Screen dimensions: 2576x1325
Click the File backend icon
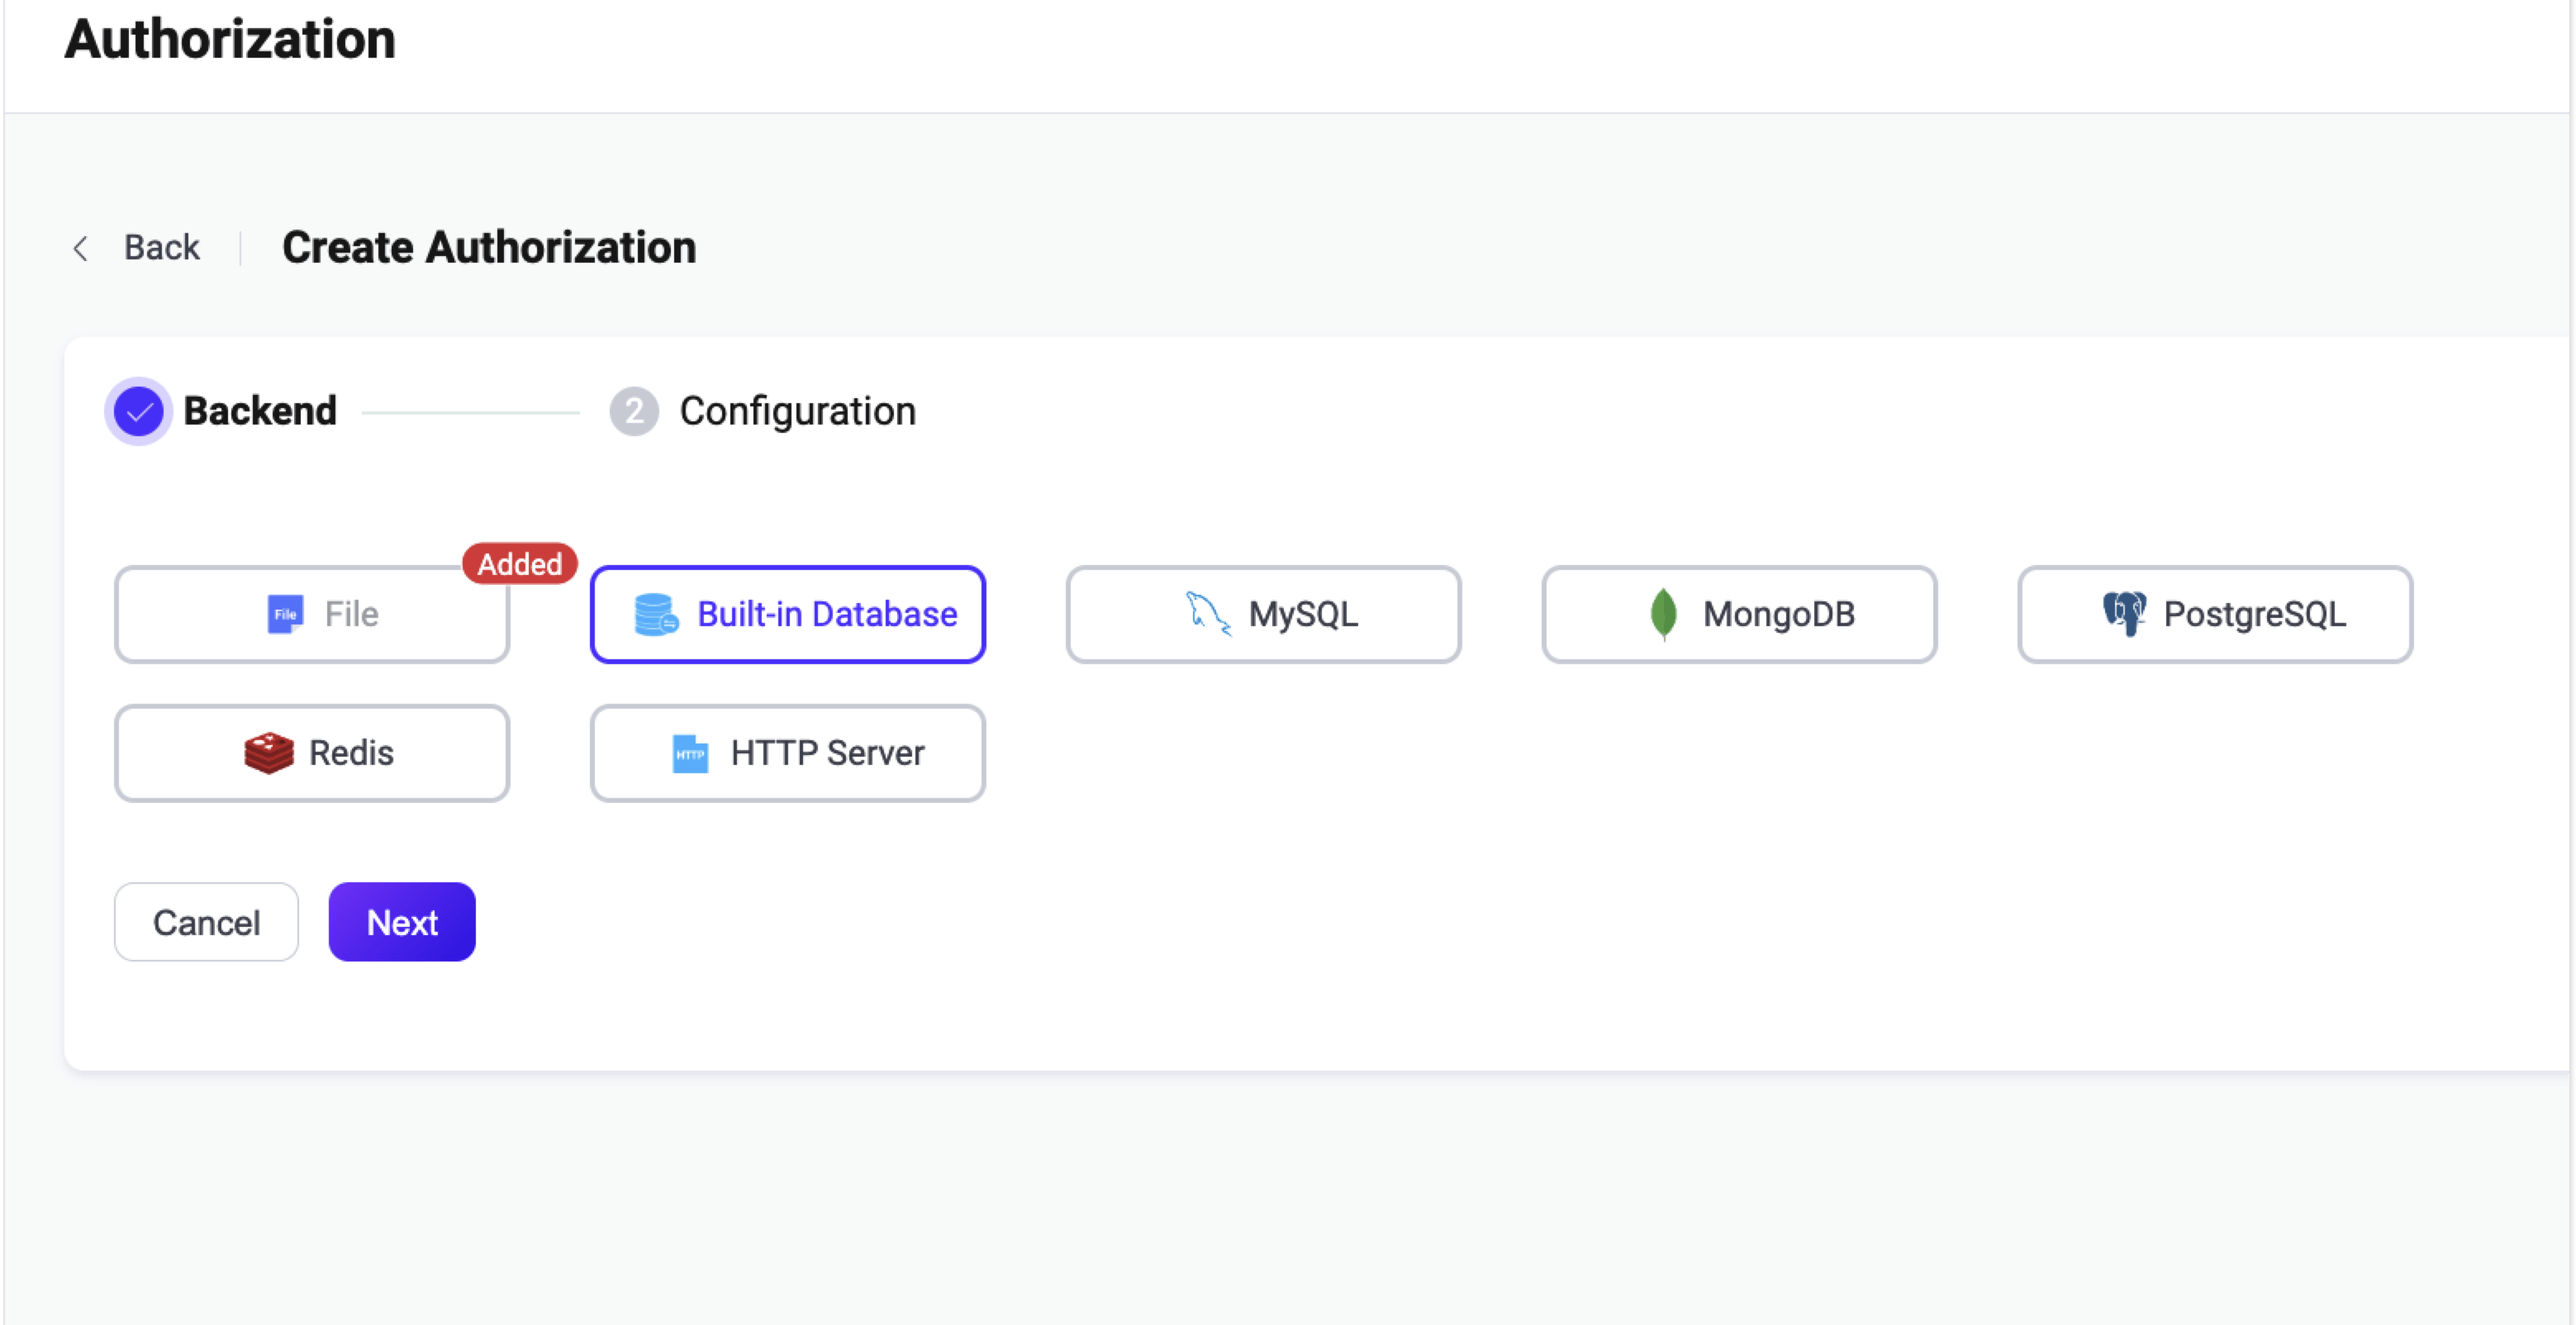coord(285,614)
